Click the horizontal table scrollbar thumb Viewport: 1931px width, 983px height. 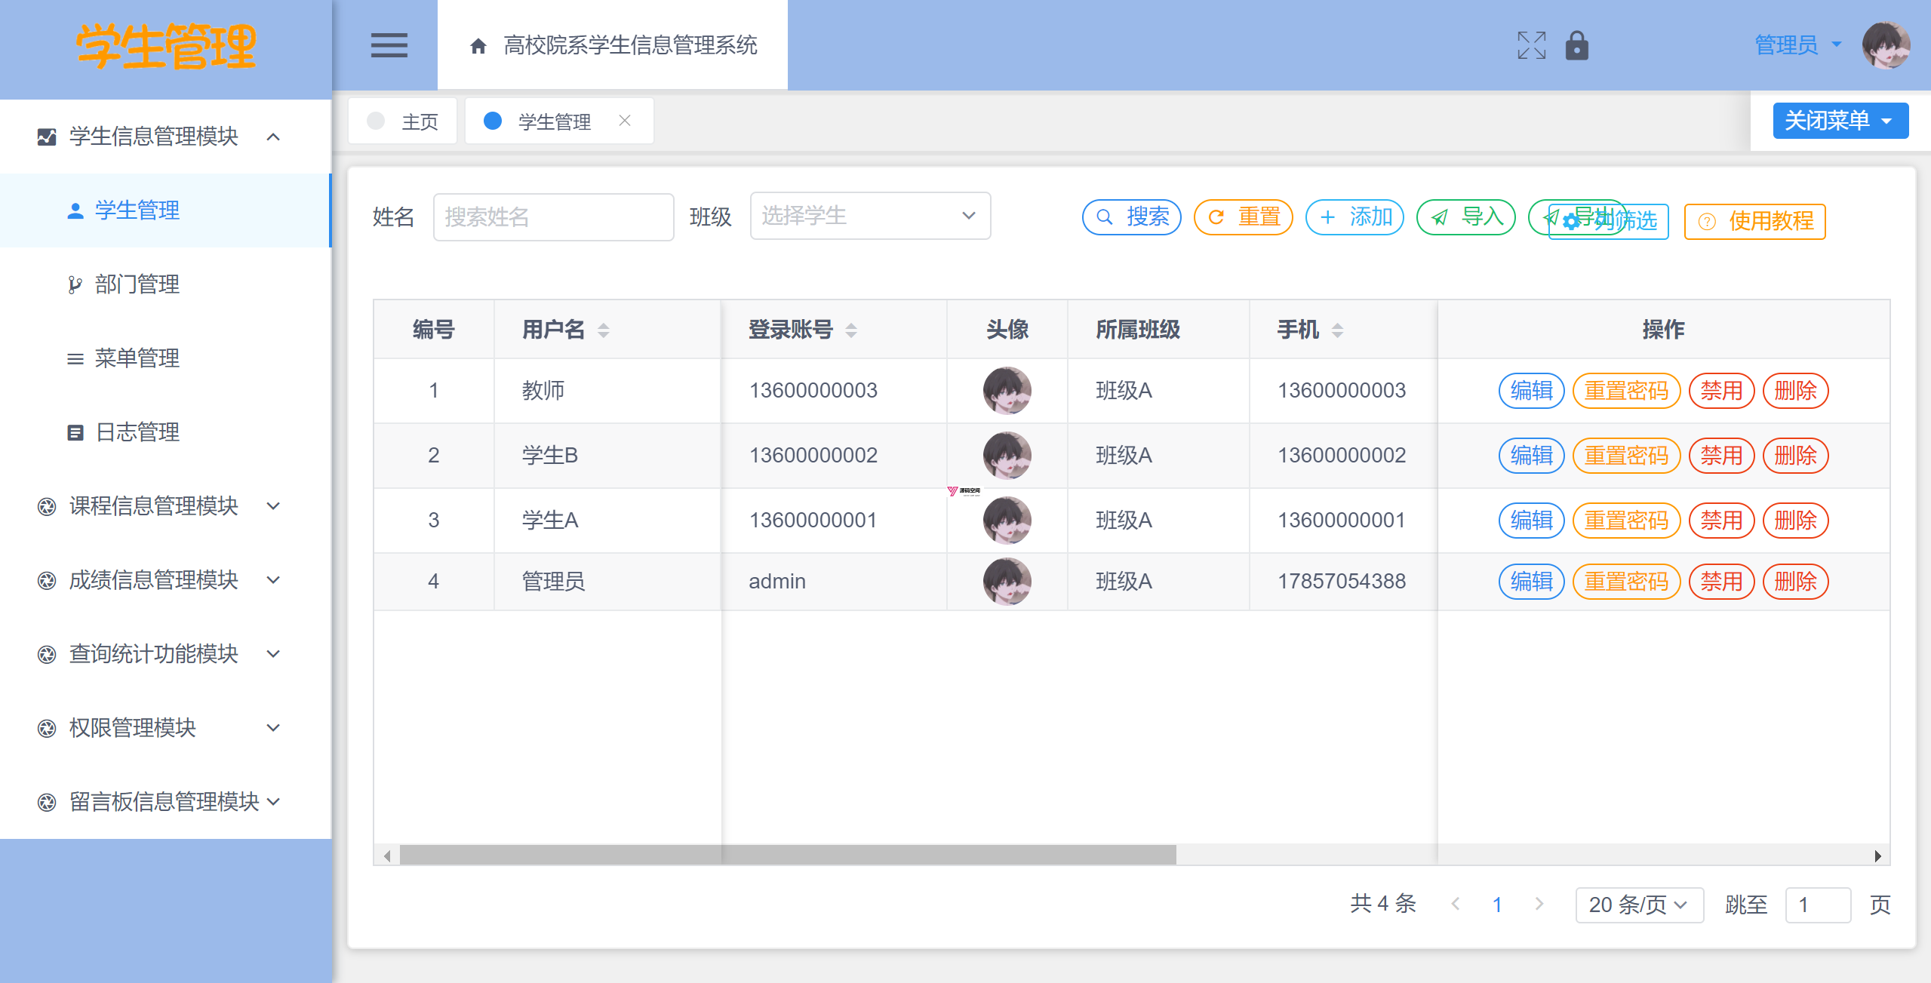[x=787, y=855]
